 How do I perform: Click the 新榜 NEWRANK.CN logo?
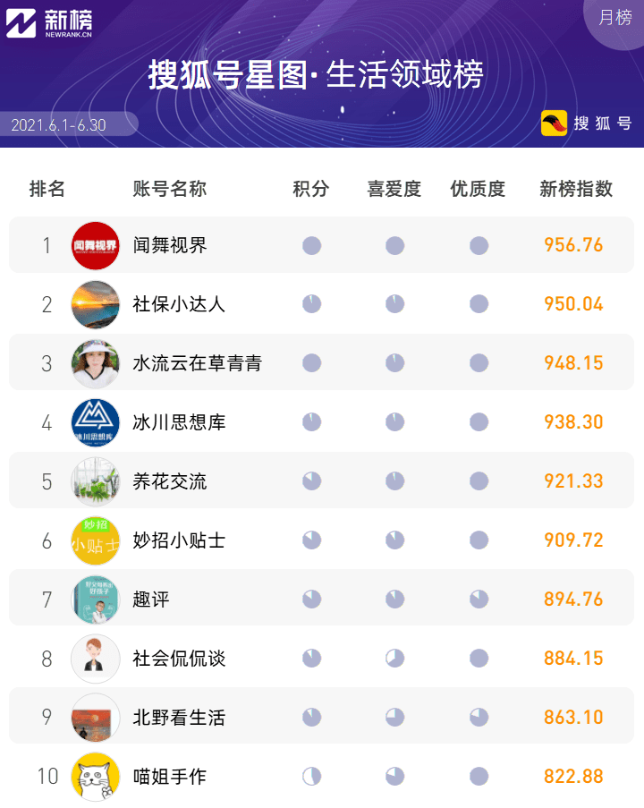coord(49,23)
